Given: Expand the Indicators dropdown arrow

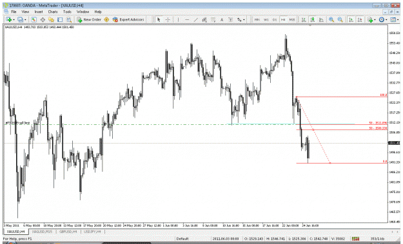Looking at the screenshot, I should click(x=375, y=20).
